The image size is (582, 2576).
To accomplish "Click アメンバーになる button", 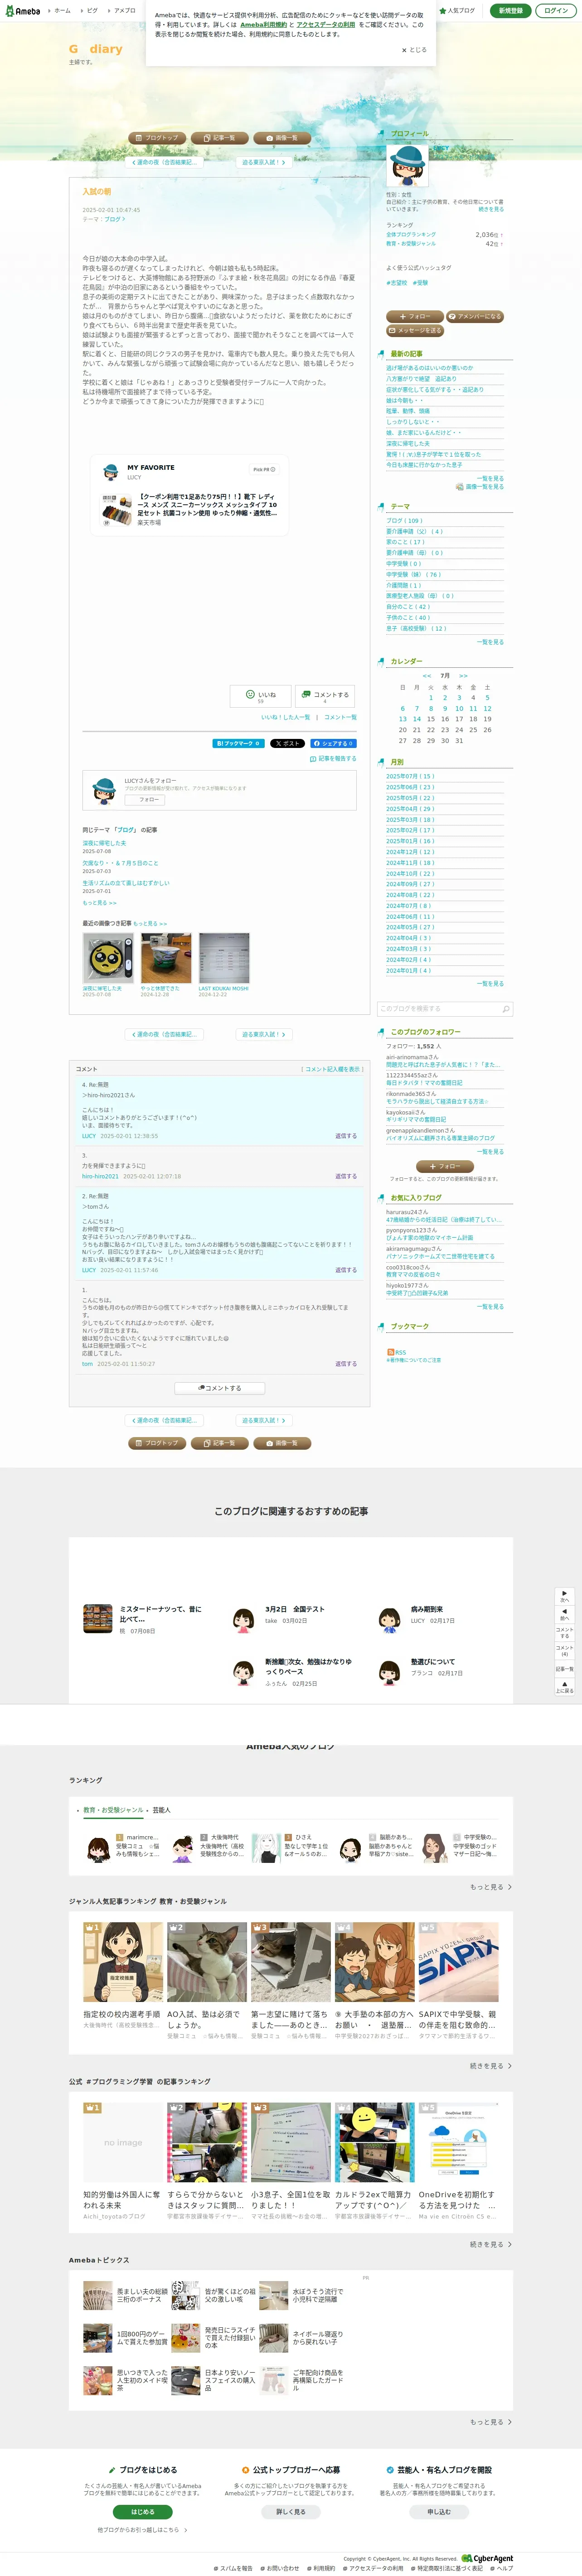I will tap(475, 316).
